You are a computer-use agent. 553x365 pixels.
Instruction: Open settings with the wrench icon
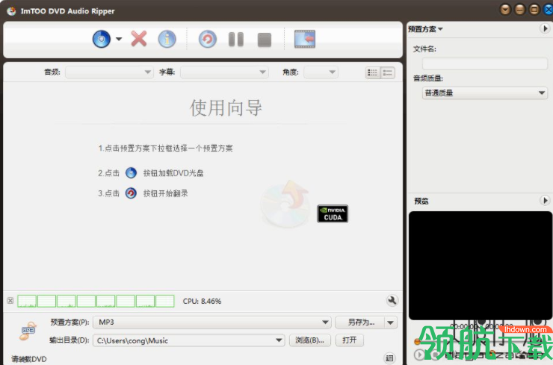[x=392, y=301]
